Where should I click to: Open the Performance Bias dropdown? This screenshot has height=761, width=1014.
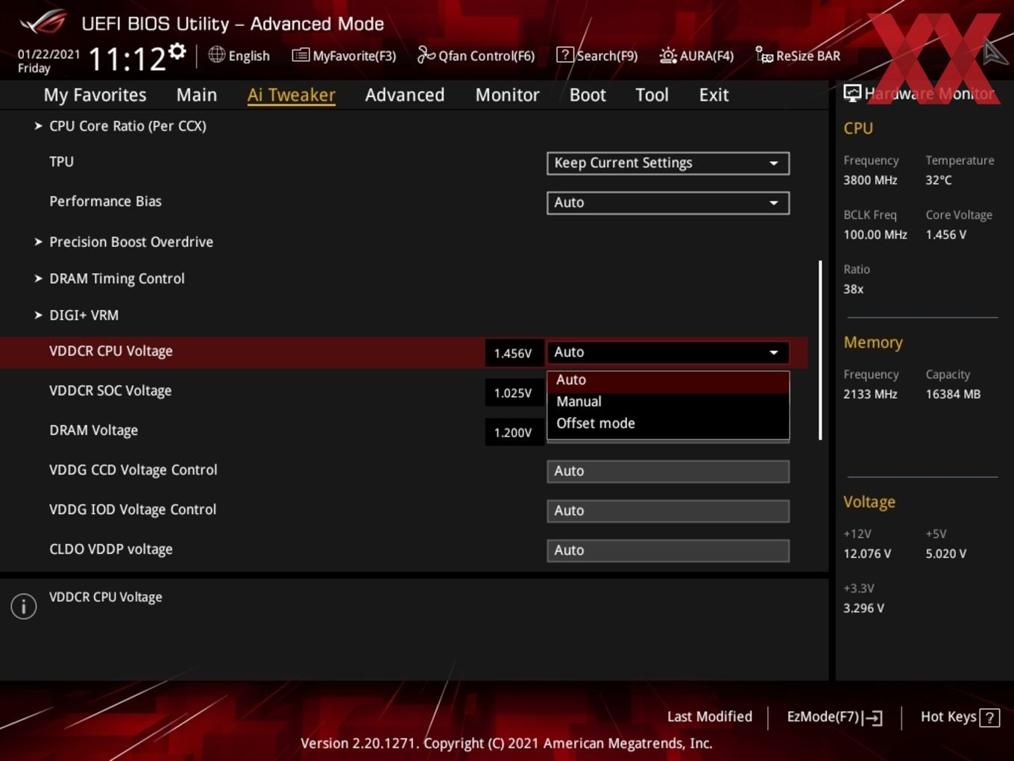click(668, 203)
